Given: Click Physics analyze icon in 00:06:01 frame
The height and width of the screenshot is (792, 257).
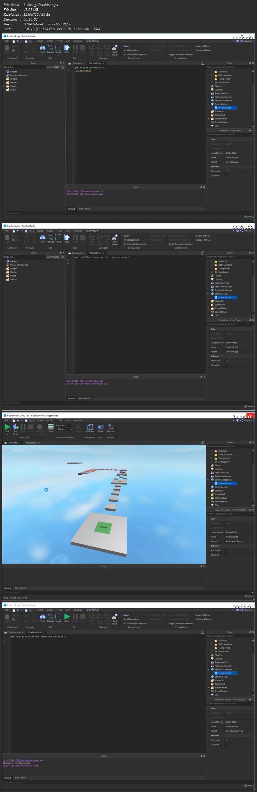Looking at the screenshot, I should coord(111,427).
